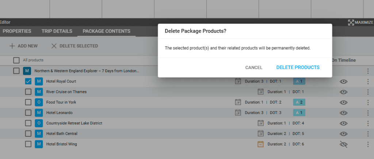
Task: Tick the River Cruise on Thames checkbox
Action: tap(28, 92)
